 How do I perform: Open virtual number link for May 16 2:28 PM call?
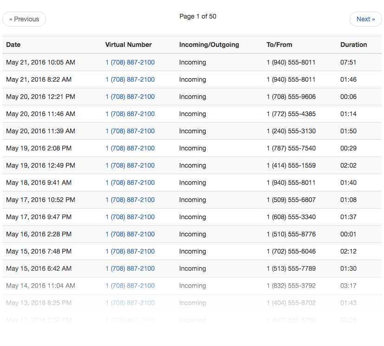click(130, 234)
